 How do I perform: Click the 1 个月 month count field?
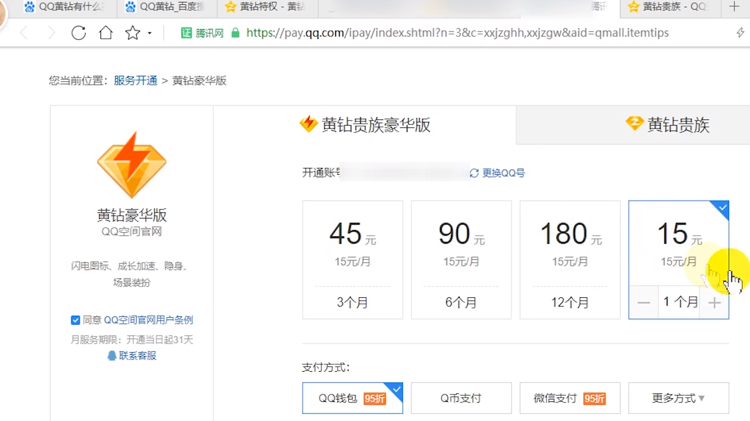coord(679,303)
